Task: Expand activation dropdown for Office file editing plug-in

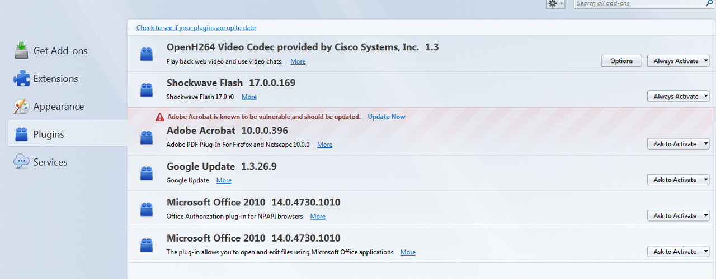Action: [678, 251]
